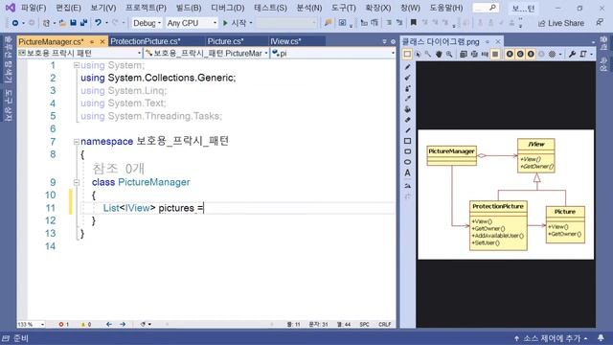Click Add to Source Control in the status bar

551,338
